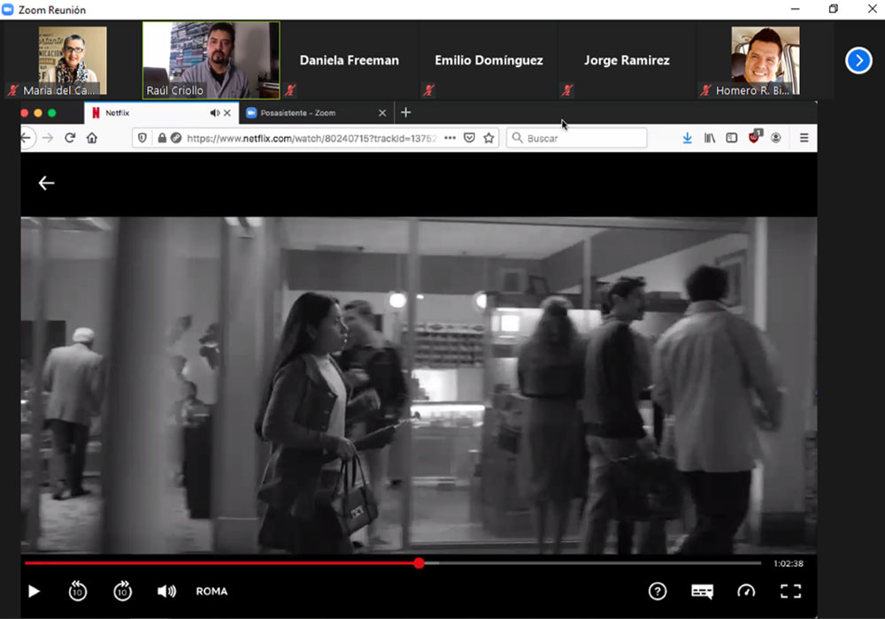Select the Daniela Freeman participant tile
The image size is (885, 619).
click(x=350, y=60)
